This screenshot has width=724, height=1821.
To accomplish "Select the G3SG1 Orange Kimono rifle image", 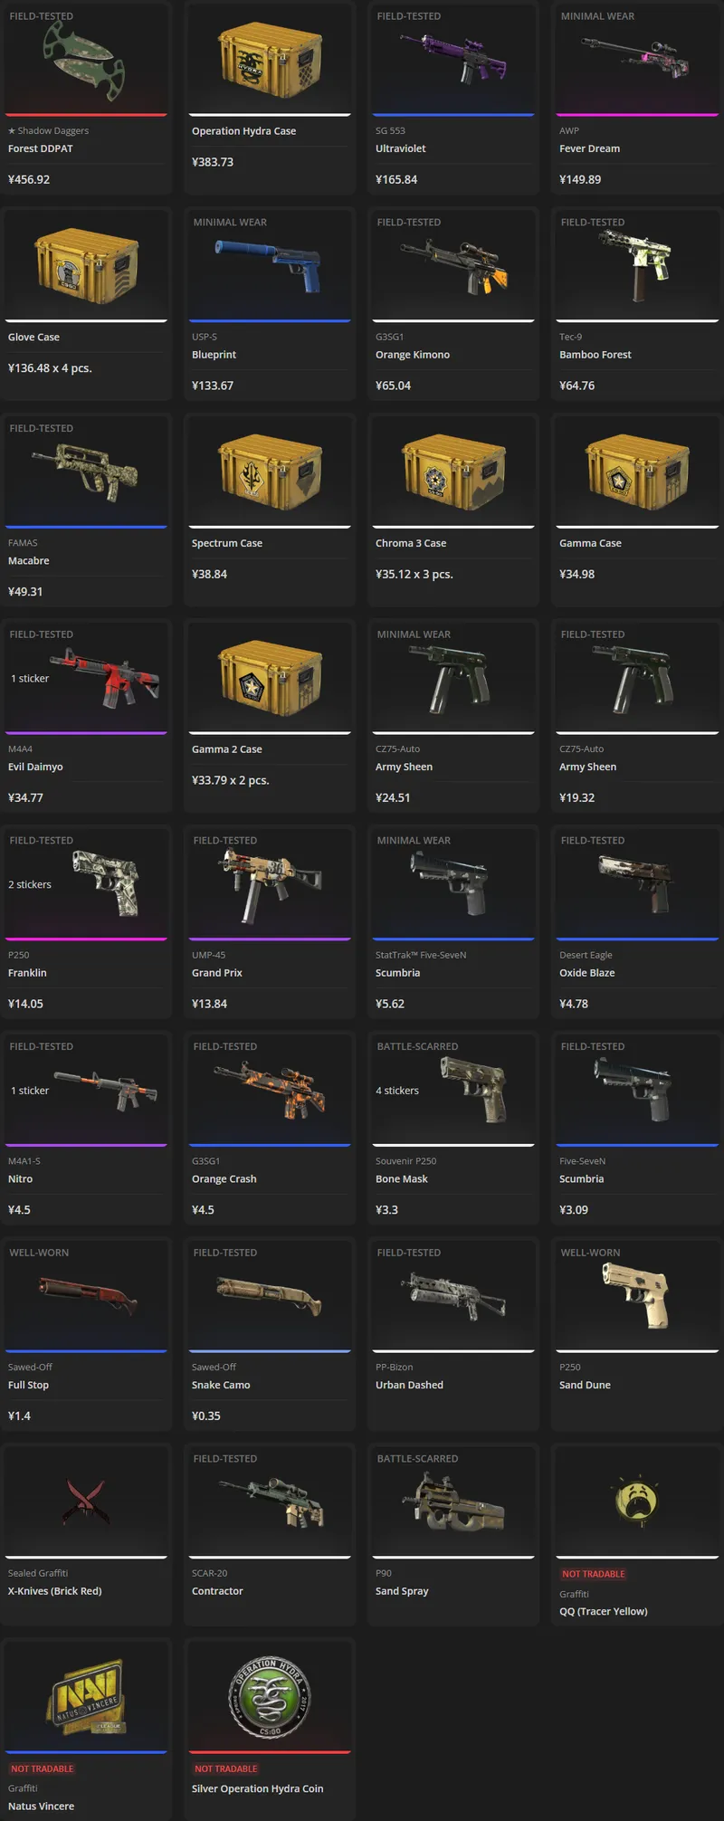I will click(453, 263).
